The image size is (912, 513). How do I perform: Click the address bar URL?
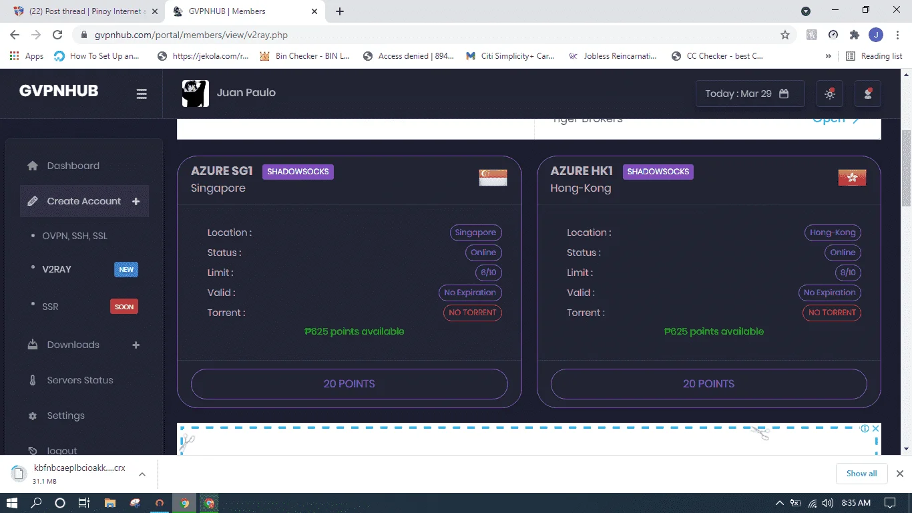click(191, 35)
